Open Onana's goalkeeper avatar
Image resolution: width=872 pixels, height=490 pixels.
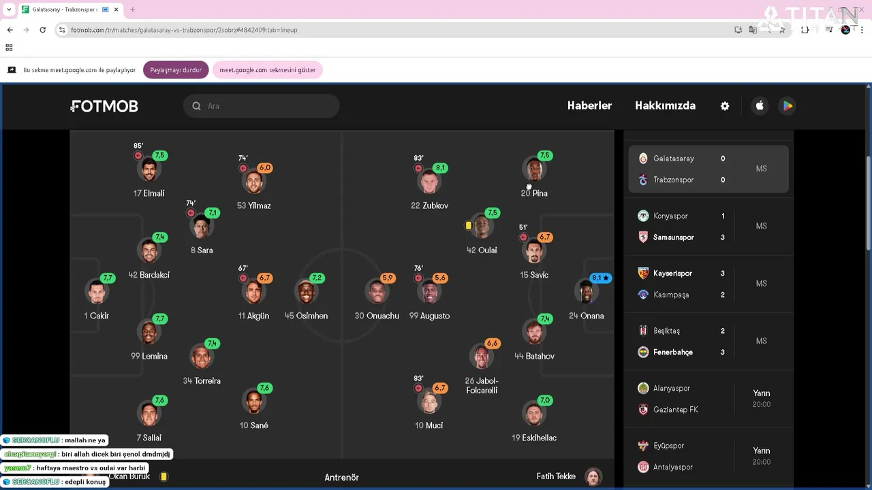587,293
